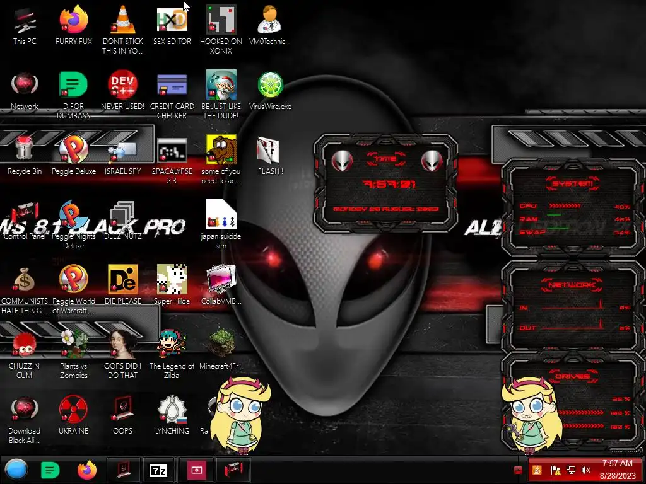Screen dimensions: 646x484
Task: Select the FLASH ! shortcut icon
Action: coord(269,150)
